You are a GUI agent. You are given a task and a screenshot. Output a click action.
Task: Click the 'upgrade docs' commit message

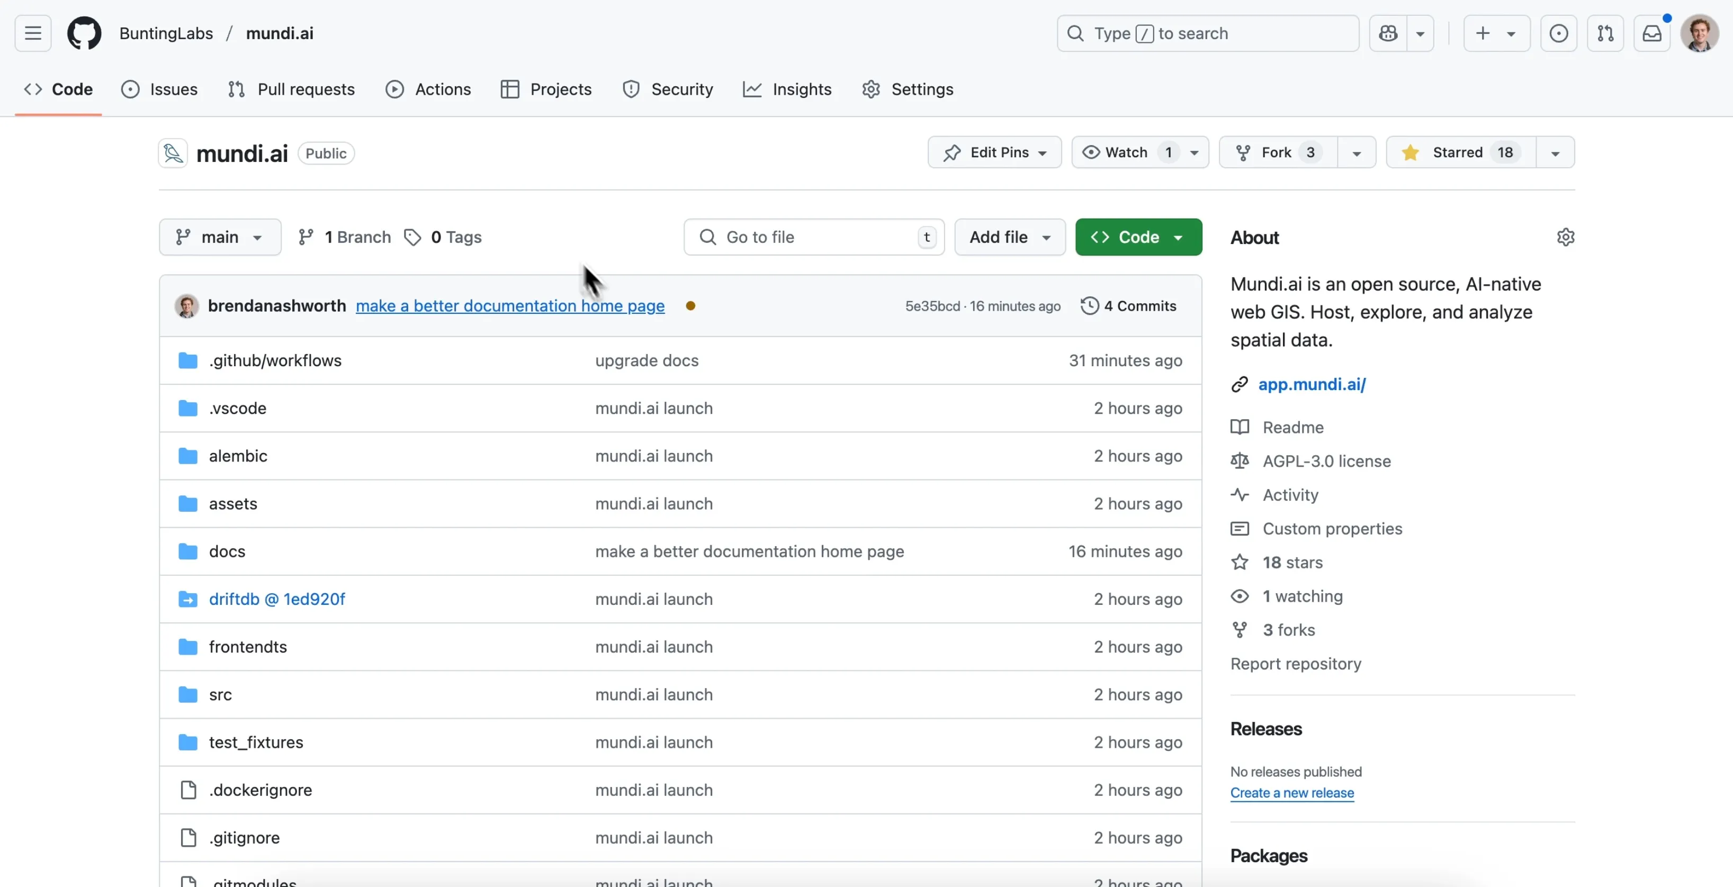646,360
